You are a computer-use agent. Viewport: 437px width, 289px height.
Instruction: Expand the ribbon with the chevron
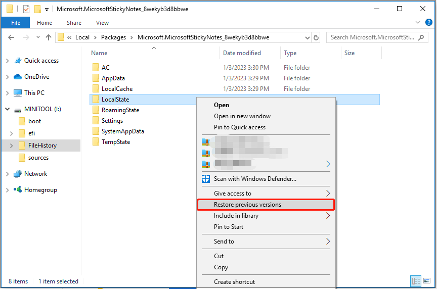pyautogui.click(x=417, y=22)
